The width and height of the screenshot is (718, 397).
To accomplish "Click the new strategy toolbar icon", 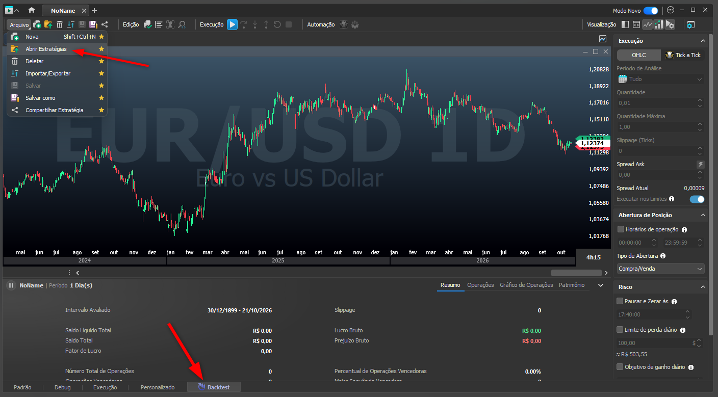I will tap(37, 24).
